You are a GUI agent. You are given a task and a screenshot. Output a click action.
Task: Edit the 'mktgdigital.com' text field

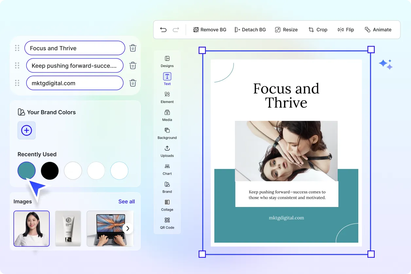click(x=75, y=83)
